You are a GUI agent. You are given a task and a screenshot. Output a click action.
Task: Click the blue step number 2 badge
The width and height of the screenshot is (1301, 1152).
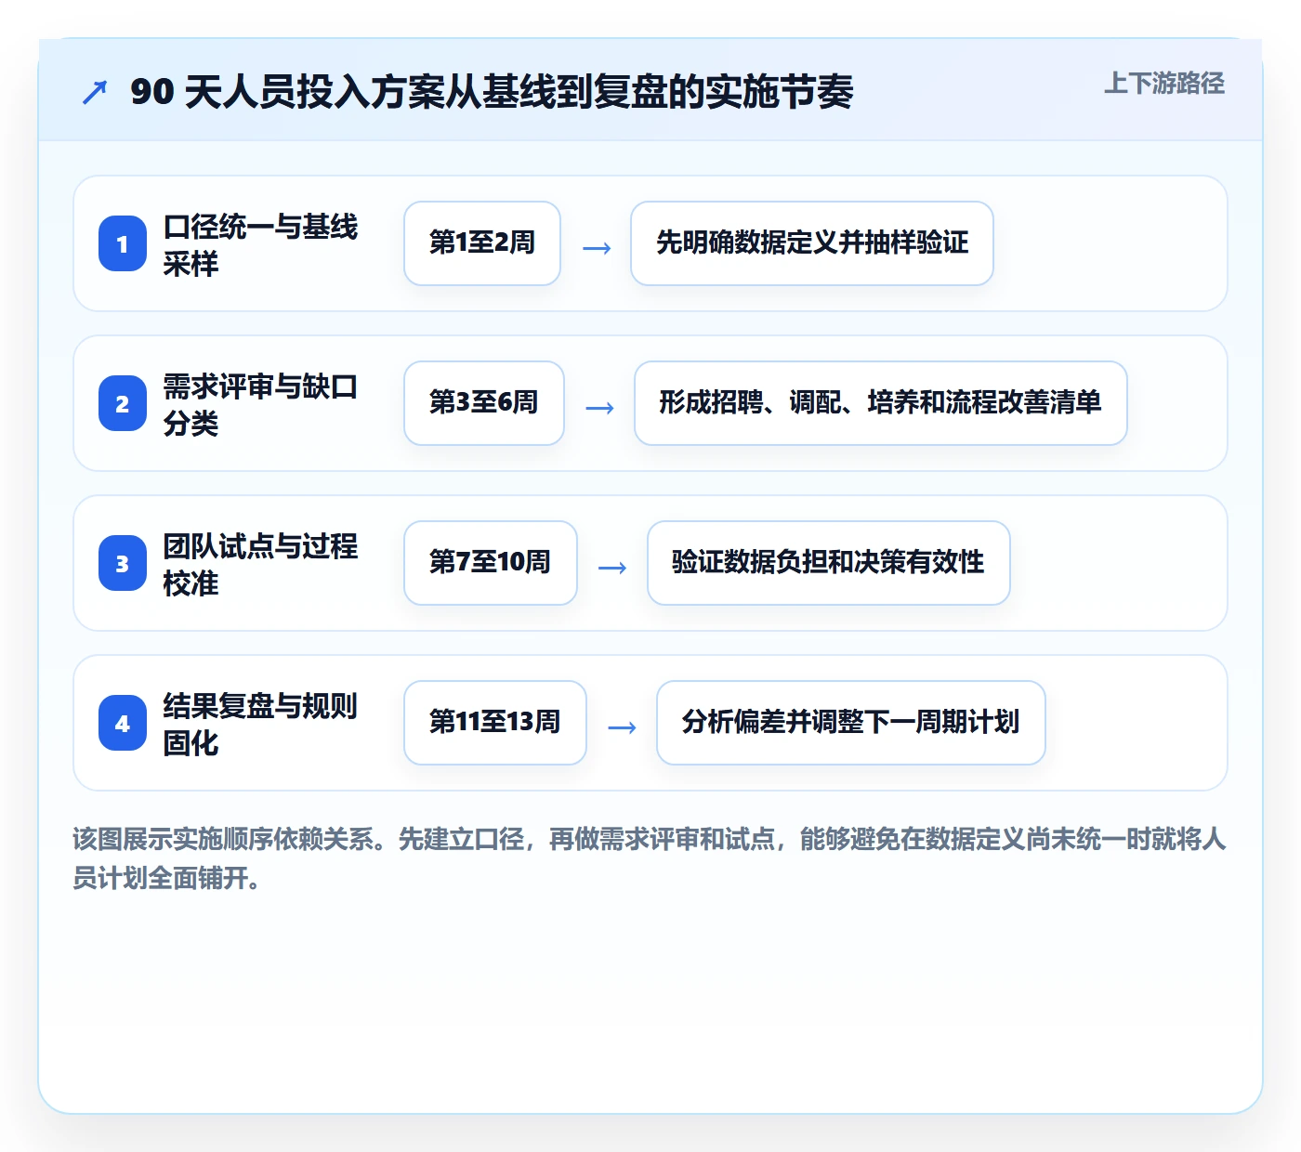coord(123,403)
